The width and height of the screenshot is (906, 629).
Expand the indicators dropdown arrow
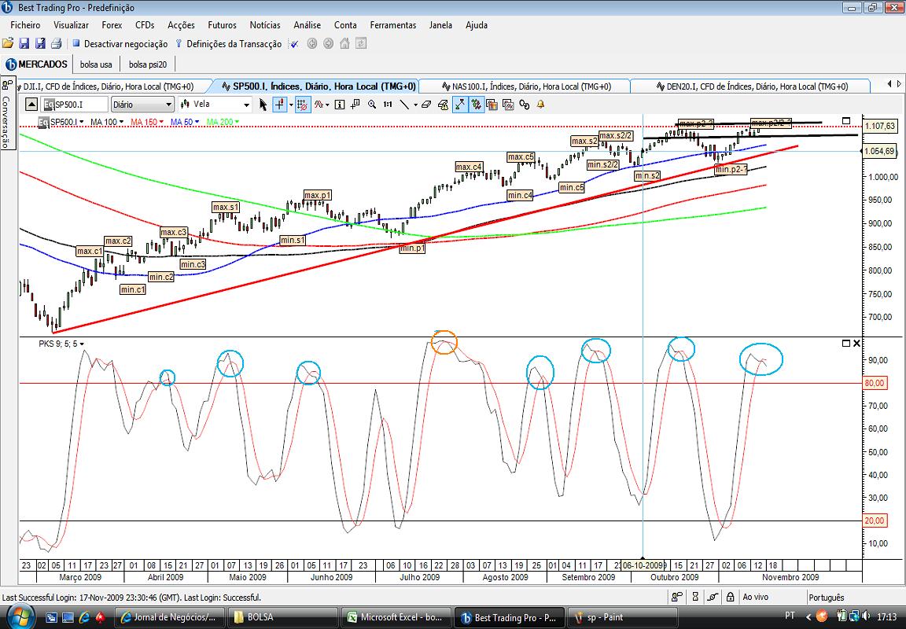click(x=328, y=105)
